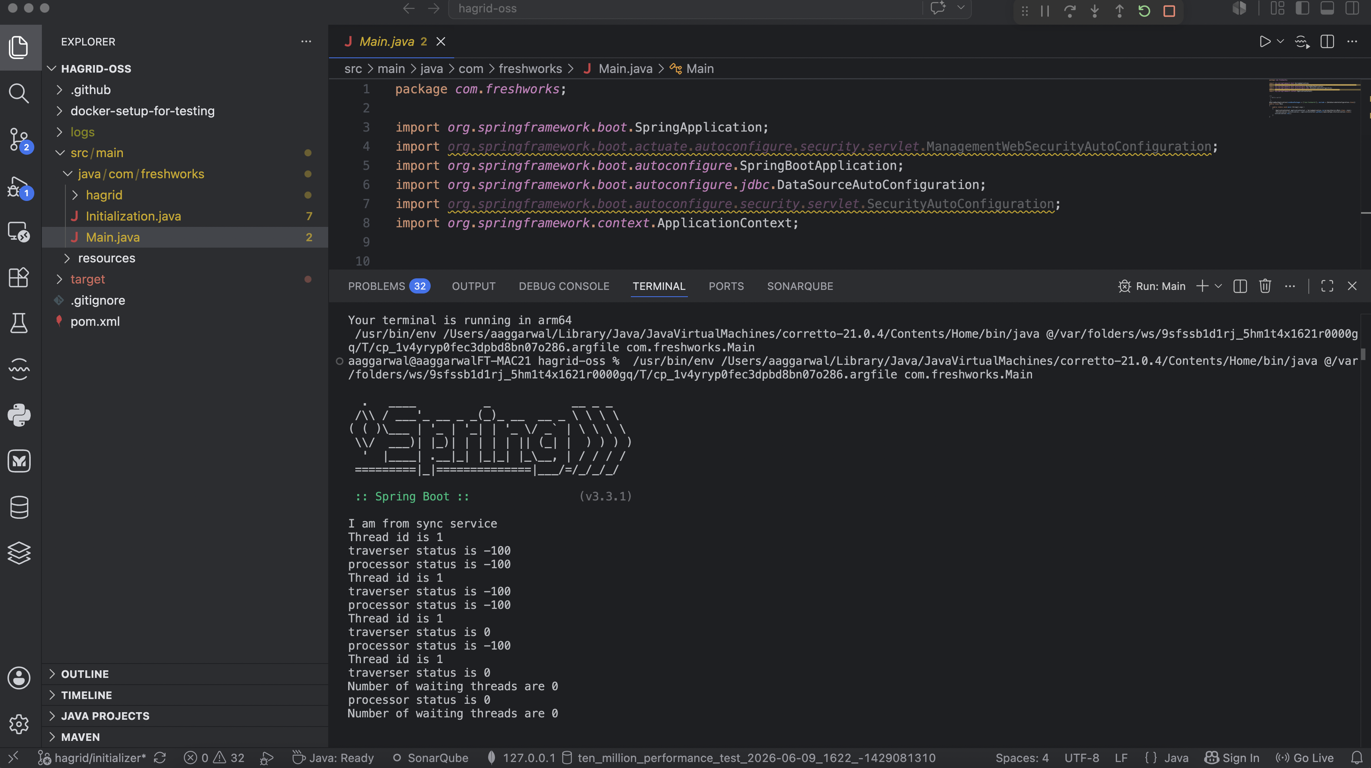The width and height of the screenshot is (1371, 768).
Task: Open notifications bell in status bar
Action: [x=1357, y=758]
